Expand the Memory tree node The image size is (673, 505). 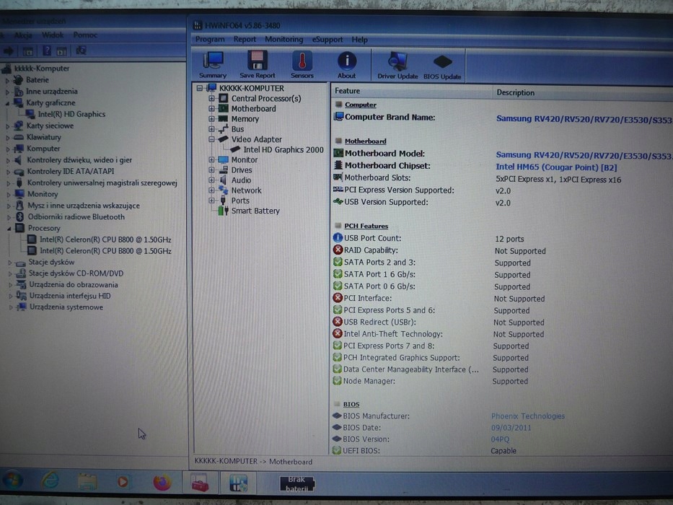[211, 119]
